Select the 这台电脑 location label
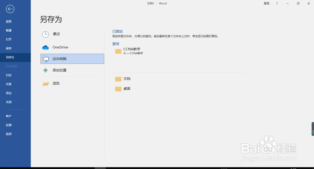 point(59,59)
